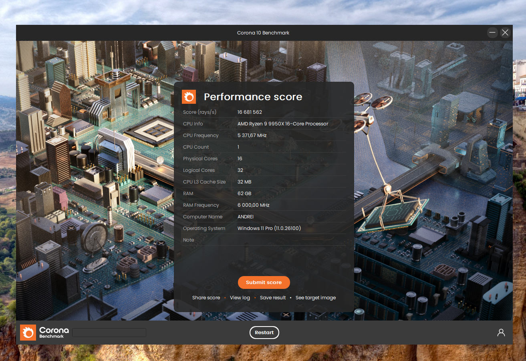Click the RAM Frequency label
This screenshot has height=361, width=526.
(x=201, y=205)
